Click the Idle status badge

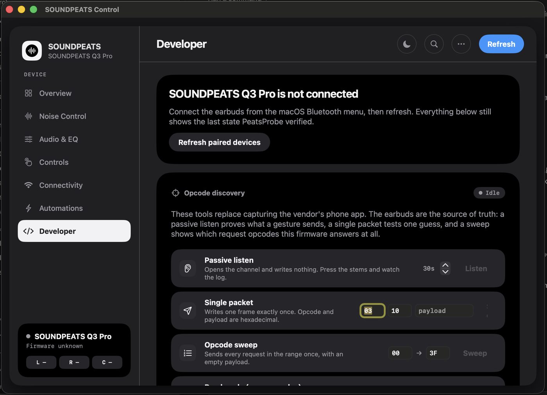pyautogui.click(x=489, y=193)
